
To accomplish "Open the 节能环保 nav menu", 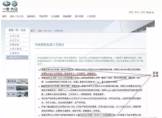I will tap(43, 16).
